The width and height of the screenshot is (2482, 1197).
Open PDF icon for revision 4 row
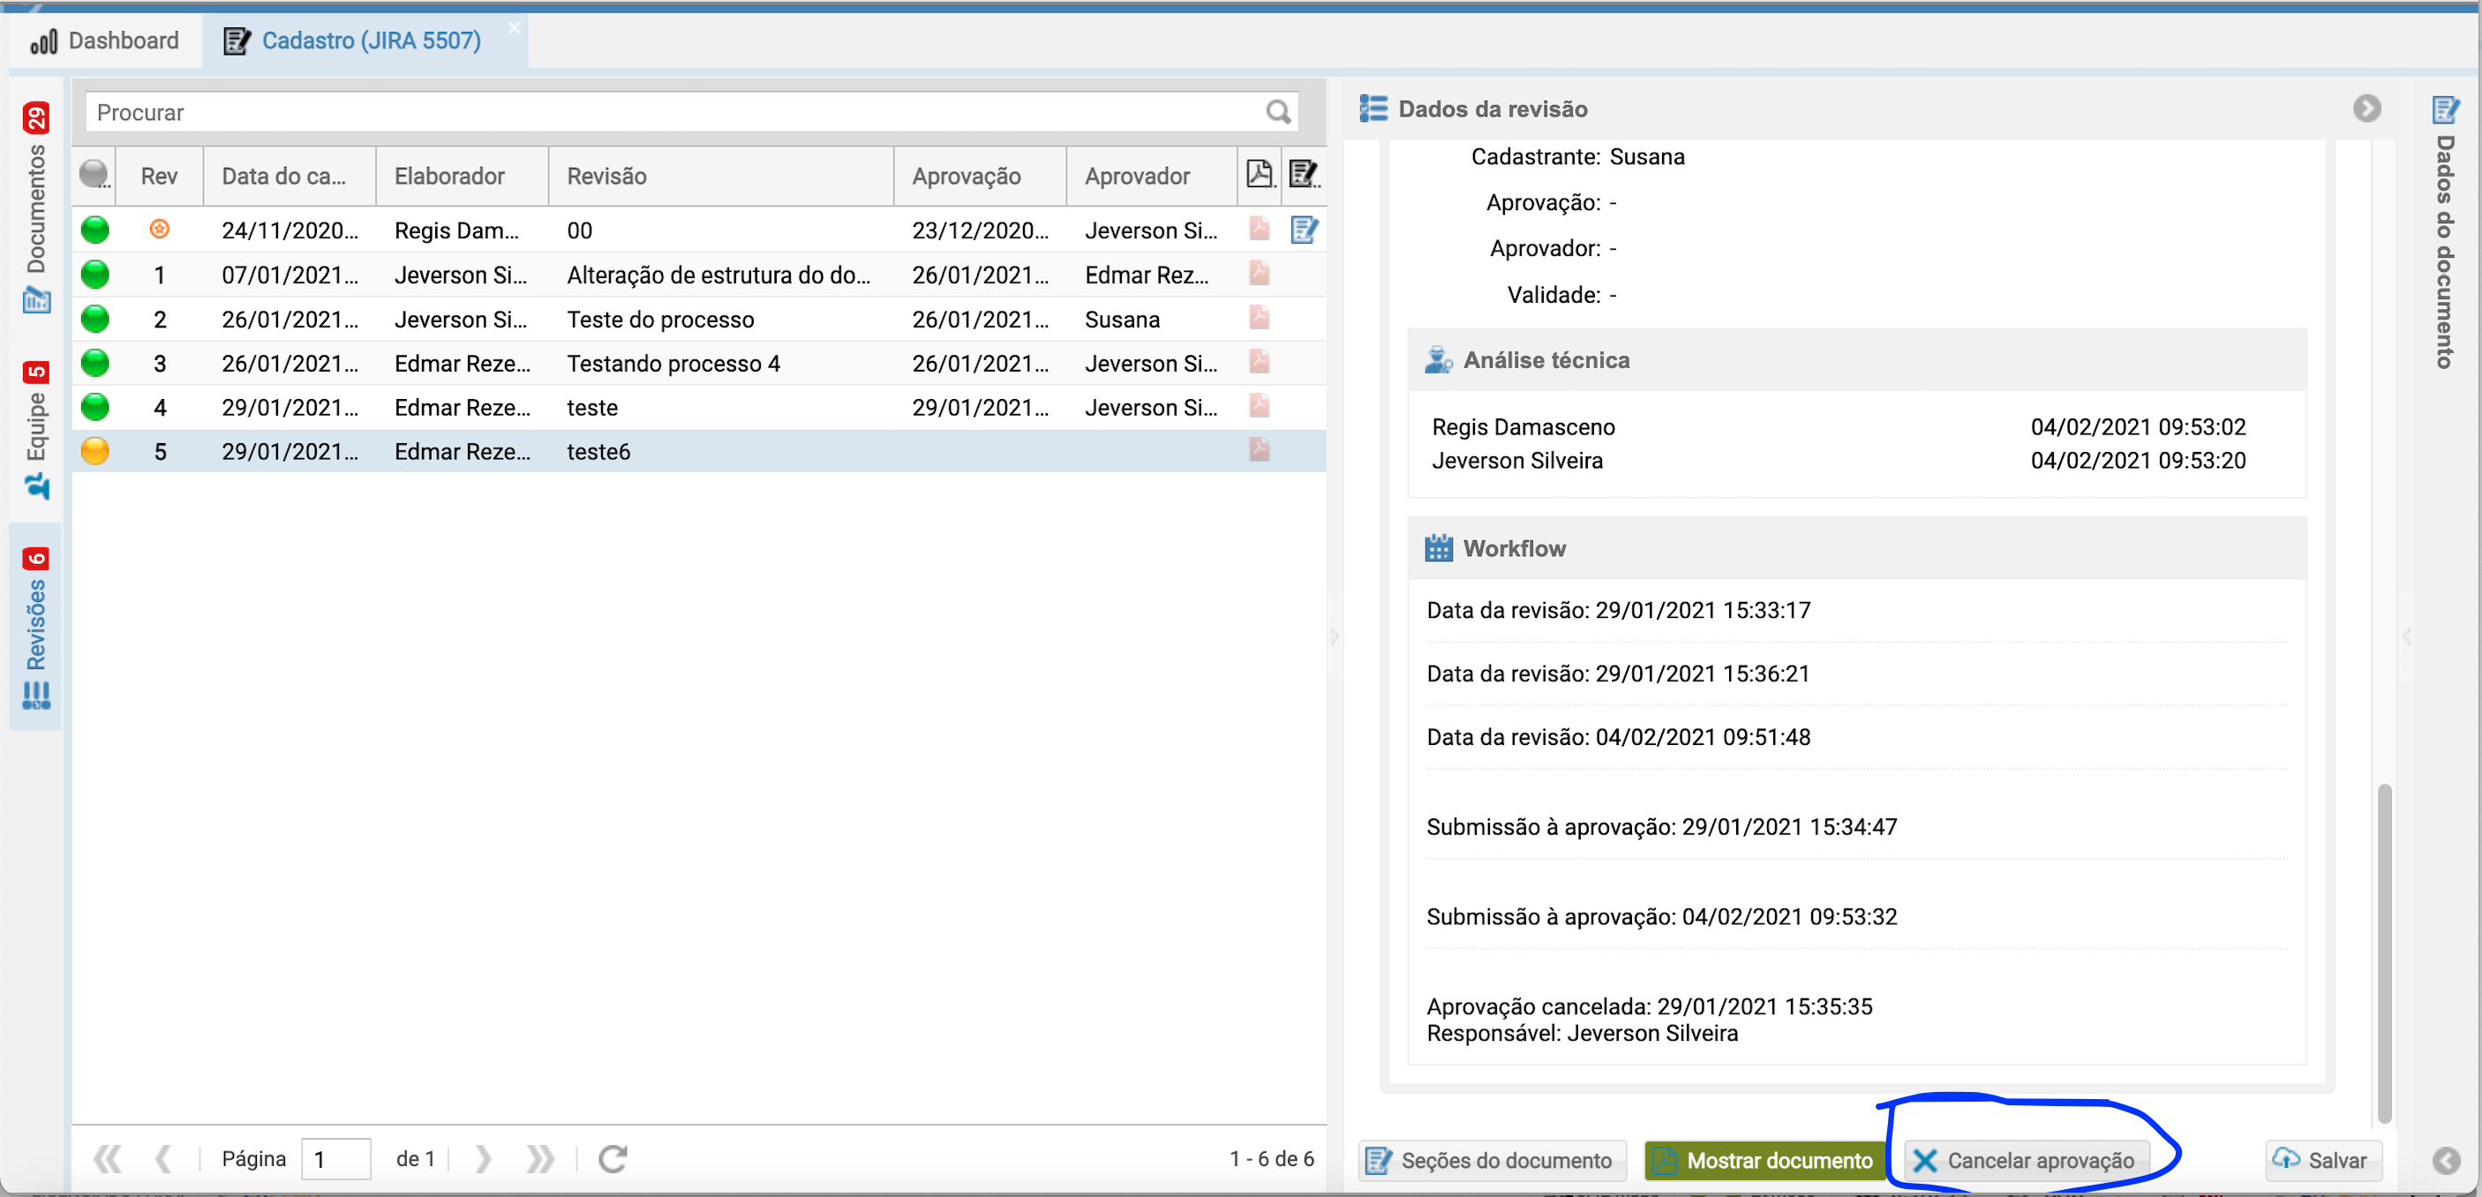point(1259,407)
